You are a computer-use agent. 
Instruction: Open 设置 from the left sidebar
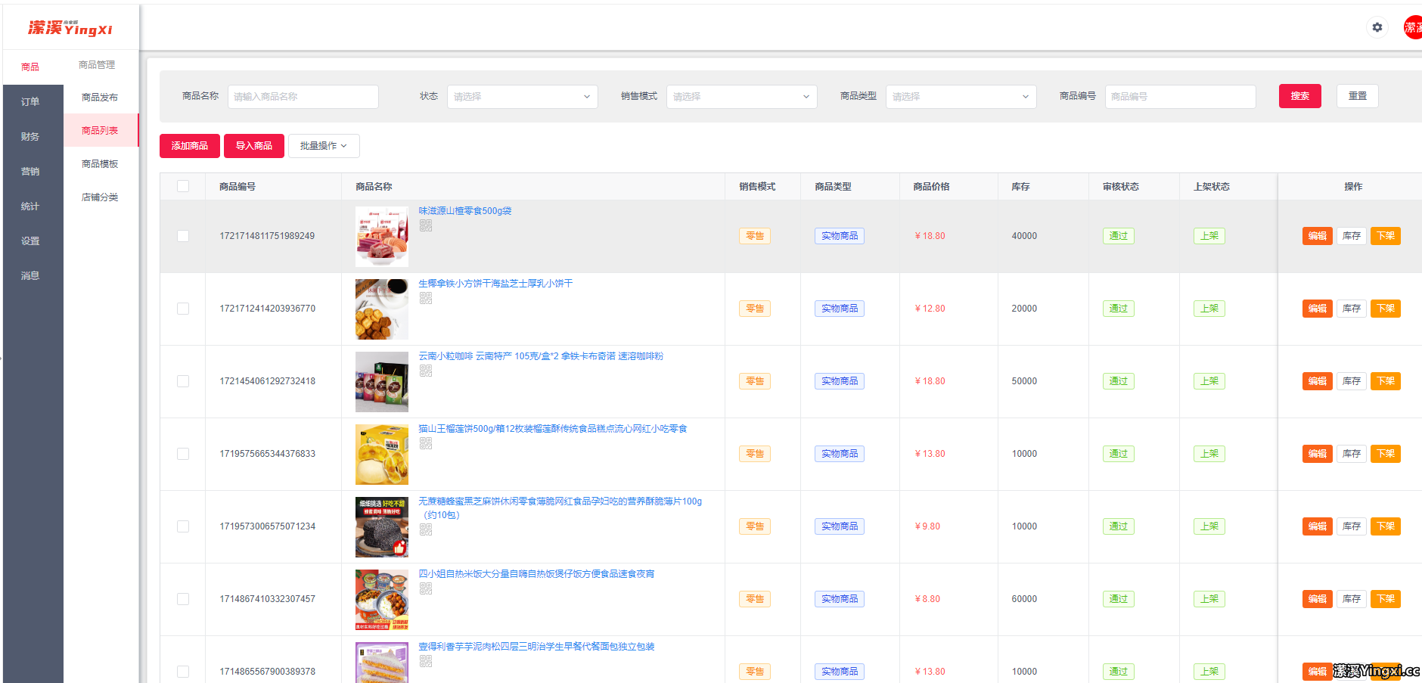tap(31, 241)
